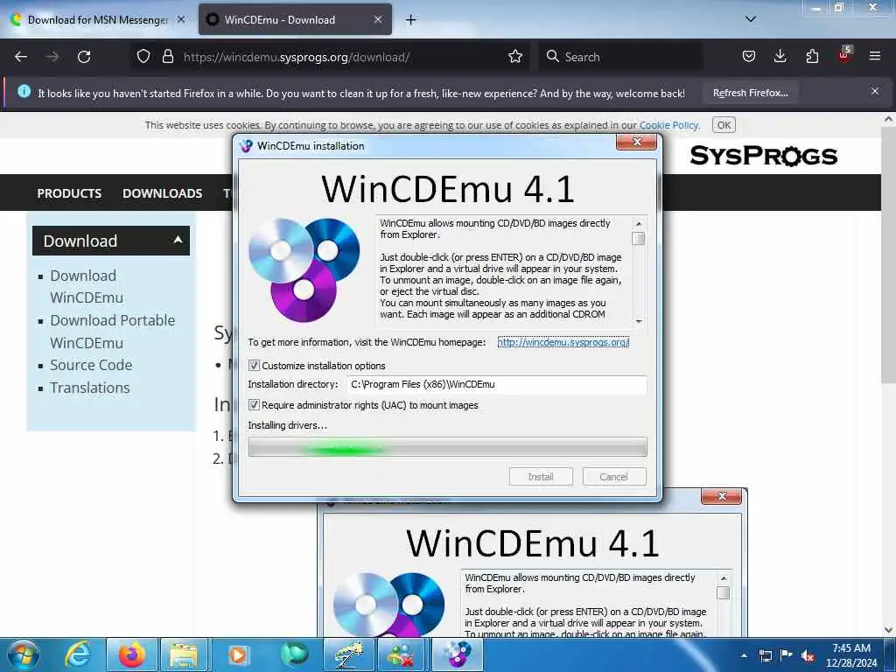The height and width of the screenshot is (672, 896).
Task: Bookmark this page with the star icon
Action: click(515, 57)
